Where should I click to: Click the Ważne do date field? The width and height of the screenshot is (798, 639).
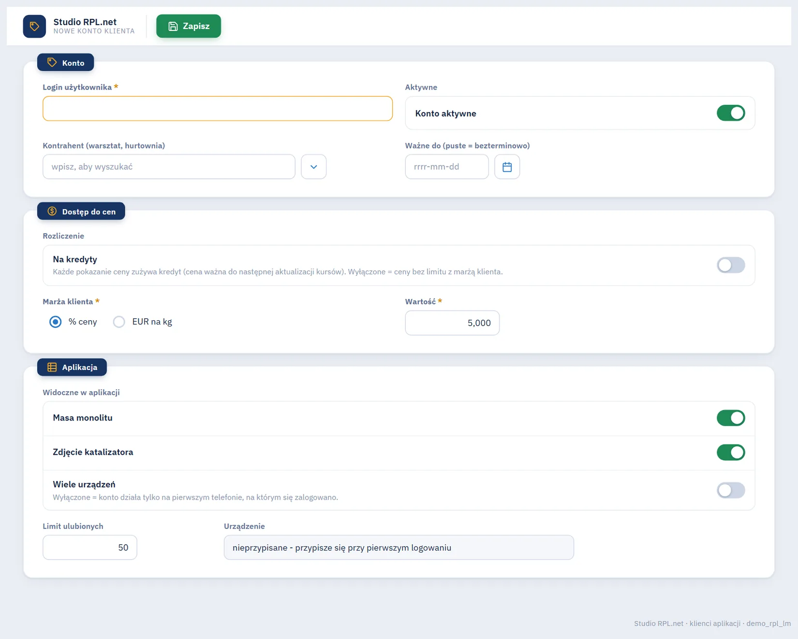click(x=447, y=167)
